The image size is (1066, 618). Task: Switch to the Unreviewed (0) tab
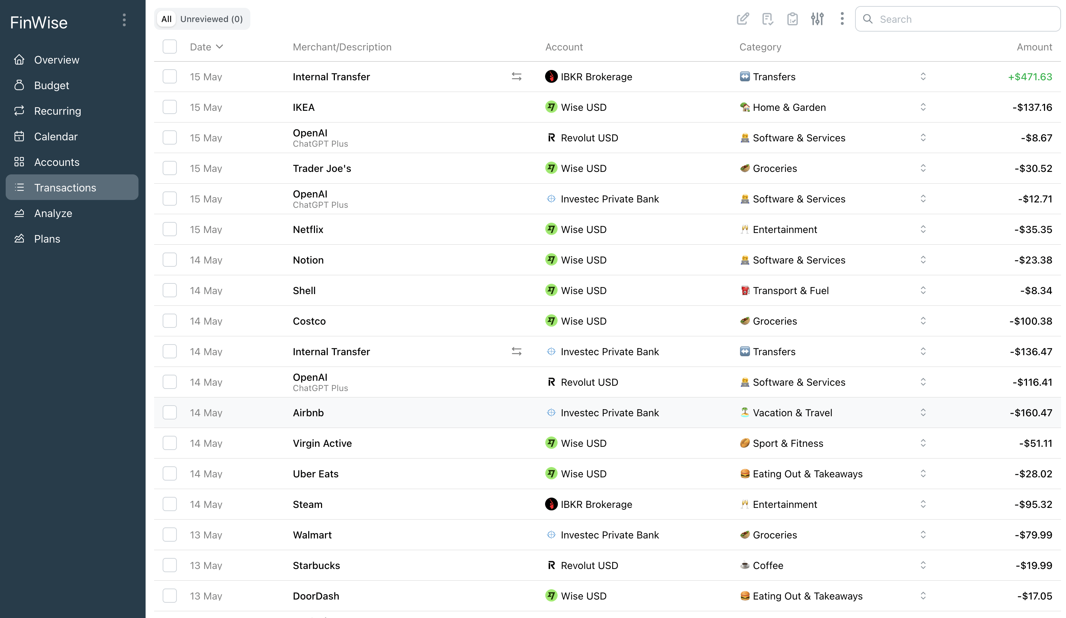pos(212,19)
